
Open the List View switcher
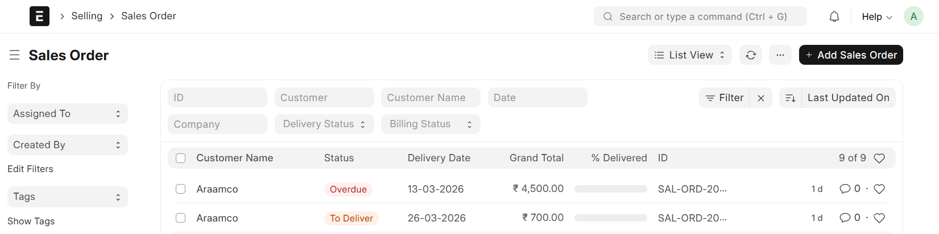click(689, 55)
